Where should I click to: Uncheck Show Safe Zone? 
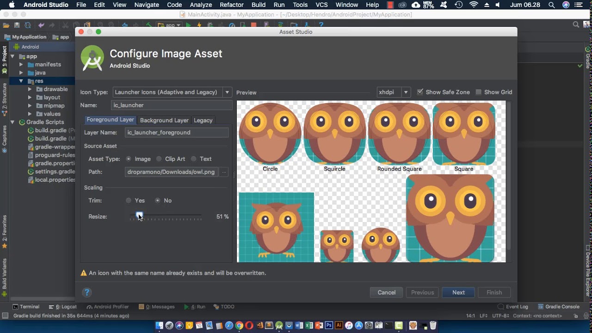point(421,92)
